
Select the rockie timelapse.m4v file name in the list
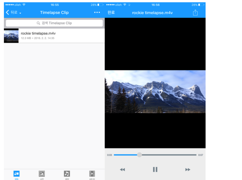[x=38, y=33]
